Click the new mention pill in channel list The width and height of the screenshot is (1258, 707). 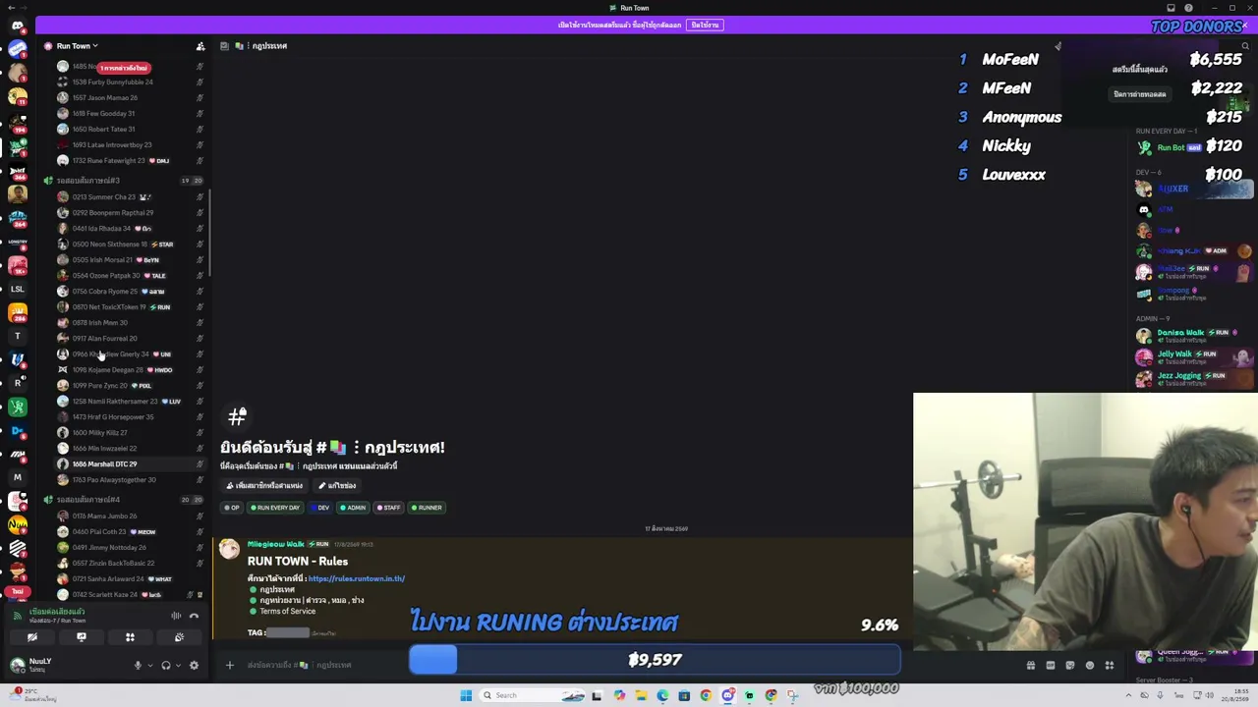pos(123,68)
